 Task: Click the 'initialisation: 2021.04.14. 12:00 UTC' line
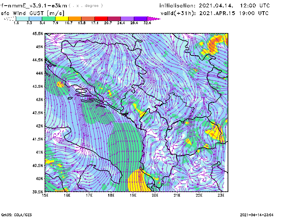215,6
